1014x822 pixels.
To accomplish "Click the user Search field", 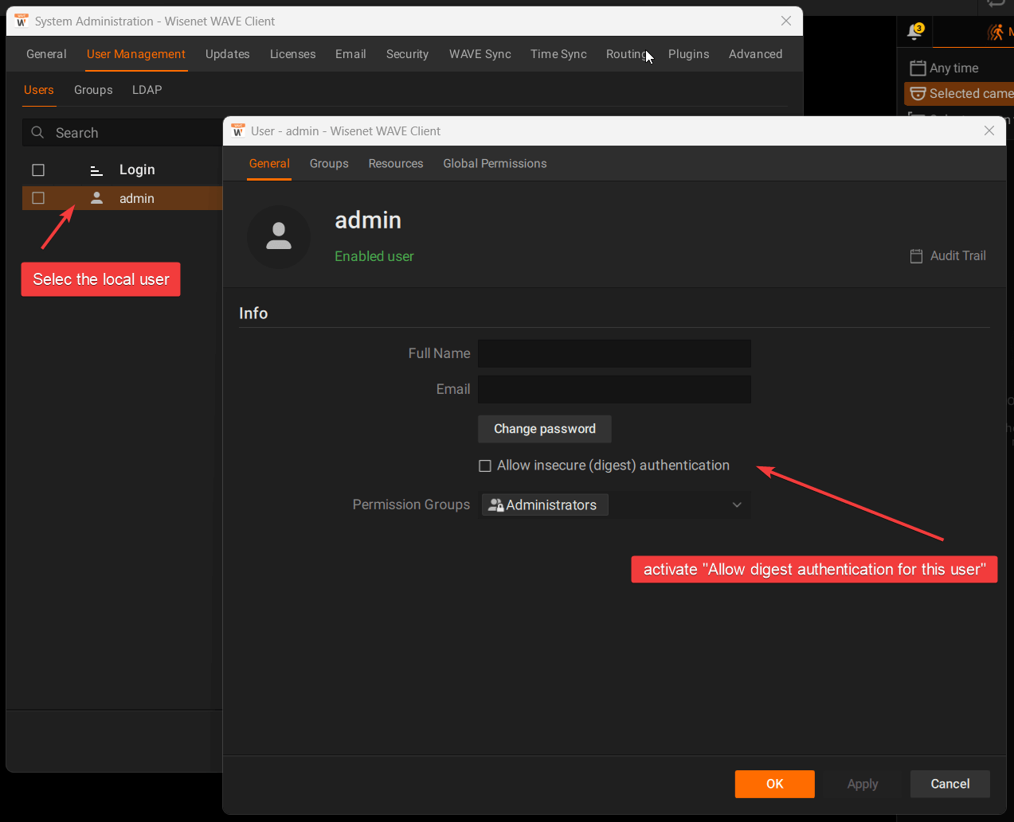I will 123,133.
